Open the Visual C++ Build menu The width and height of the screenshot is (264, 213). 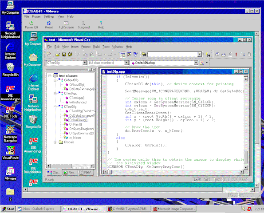pyautogui.click(x=96, y=47)
